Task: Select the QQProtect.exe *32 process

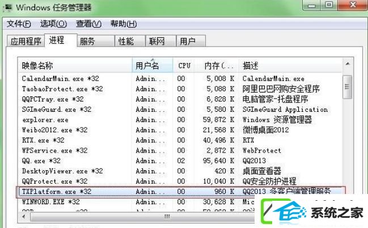Action: (x=180, y=181)
